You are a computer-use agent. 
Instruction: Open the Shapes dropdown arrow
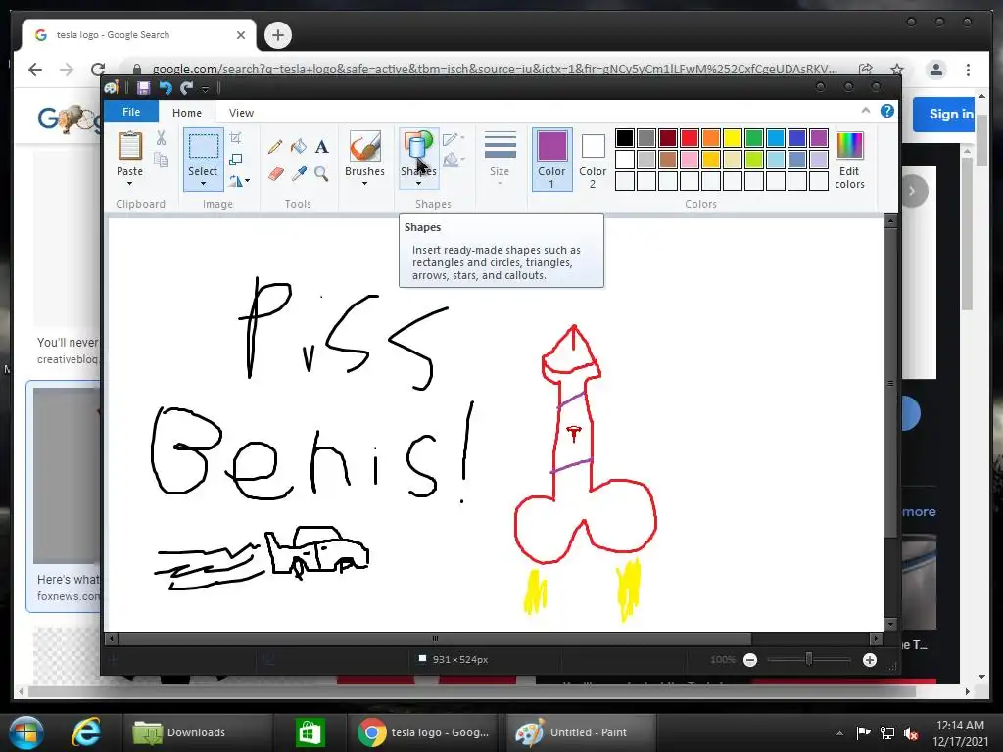pos(418,184)
